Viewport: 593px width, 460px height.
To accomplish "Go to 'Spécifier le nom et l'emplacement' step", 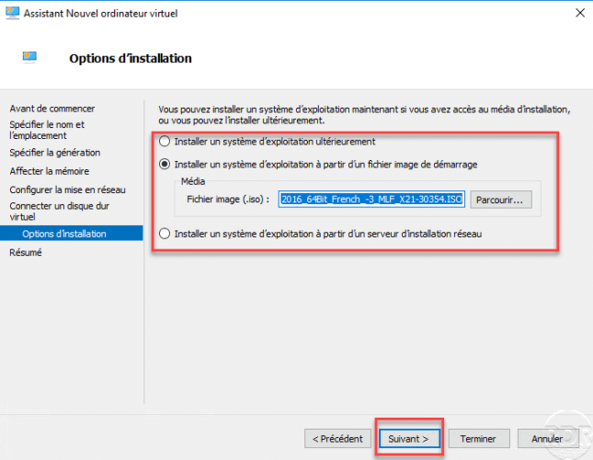I will [x=47, y=130].
